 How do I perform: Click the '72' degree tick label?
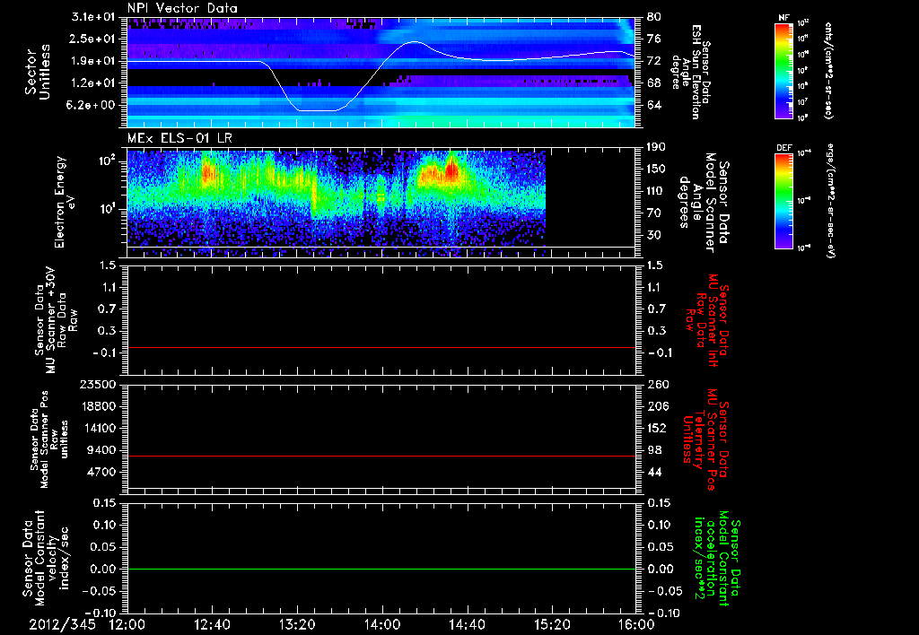(x=654, y=61)
